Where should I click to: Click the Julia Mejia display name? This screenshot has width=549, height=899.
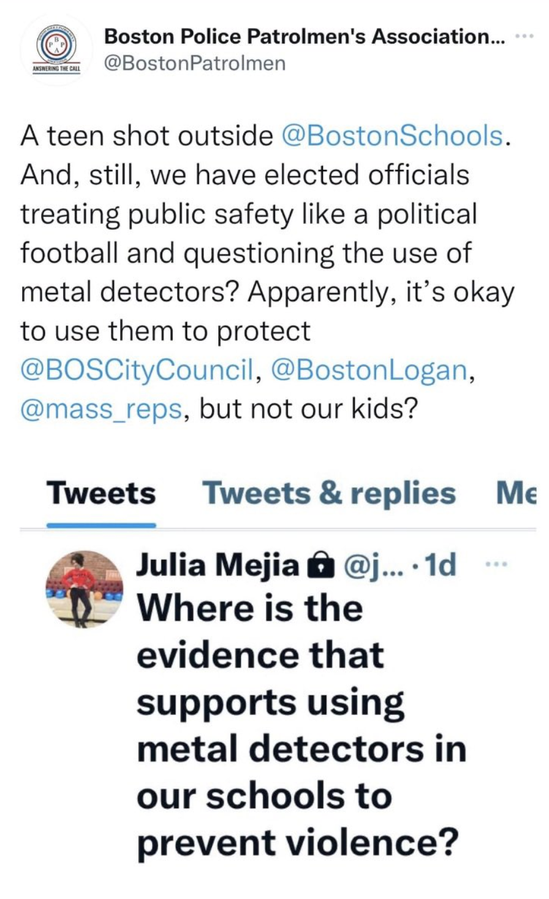pyautogui.click(x=218, y=565)
